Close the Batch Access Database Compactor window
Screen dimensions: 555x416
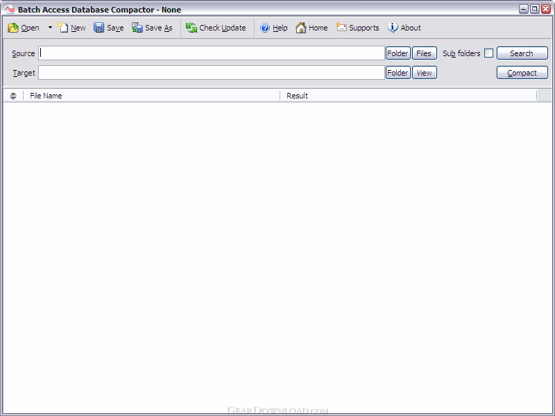tap(546, 9)
